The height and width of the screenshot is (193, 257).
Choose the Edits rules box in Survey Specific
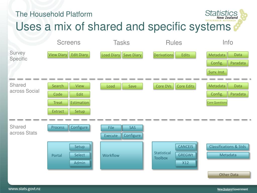coord(185,55)
